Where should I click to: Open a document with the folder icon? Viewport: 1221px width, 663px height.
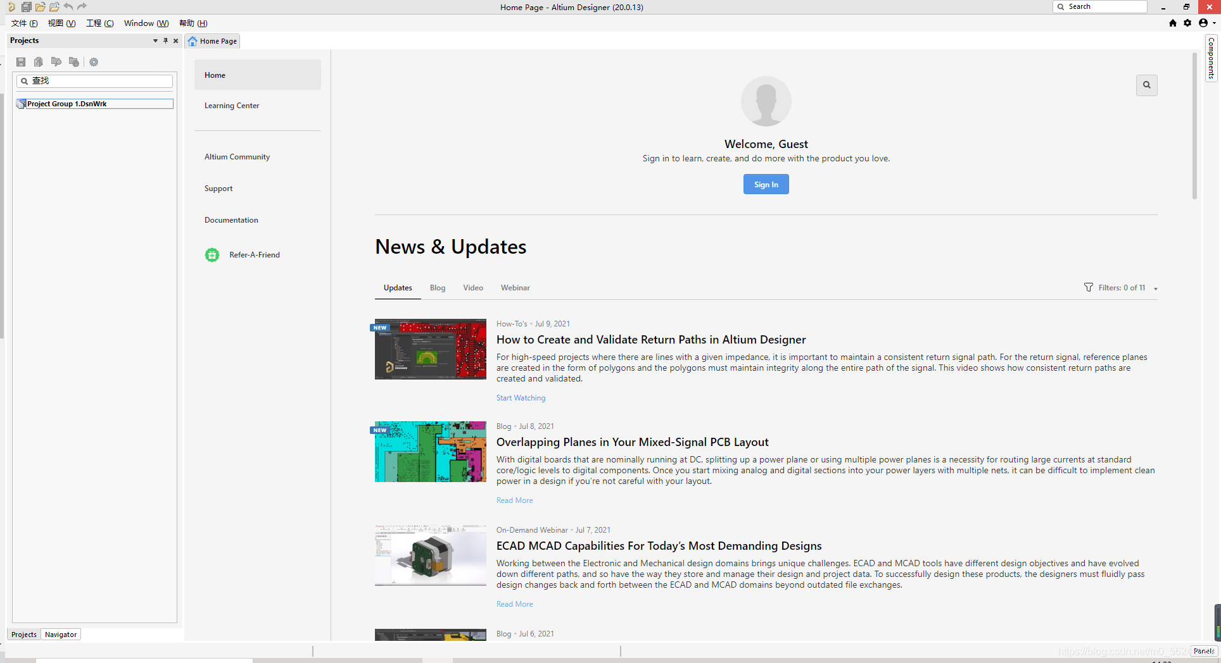click(x=40, y=7)
